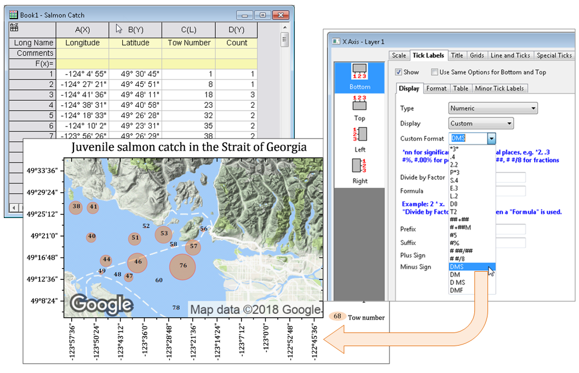Click the X Axis dialog title icon
This screenshot has height=373, width=579.
[335, 42]
